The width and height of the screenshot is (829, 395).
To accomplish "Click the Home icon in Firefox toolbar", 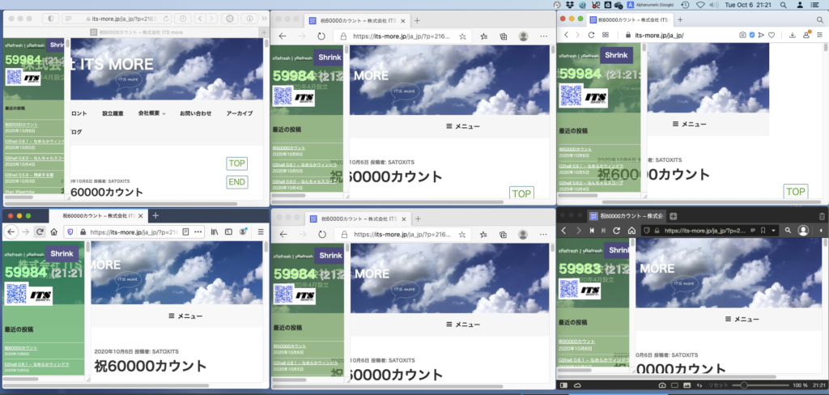I will coord(53,231).
